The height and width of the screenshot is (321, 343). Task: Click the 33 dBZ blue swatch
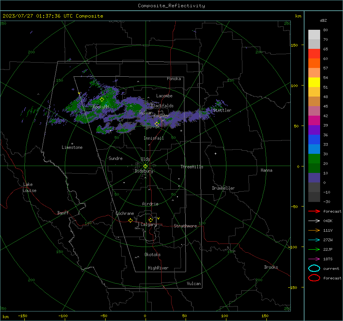click(x=314, y=139)
